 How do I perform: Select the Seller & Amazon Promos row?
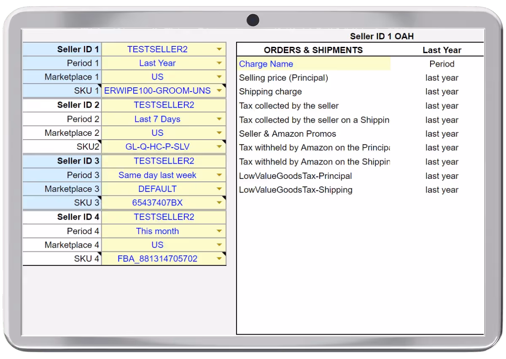click(x=361, y=134)
